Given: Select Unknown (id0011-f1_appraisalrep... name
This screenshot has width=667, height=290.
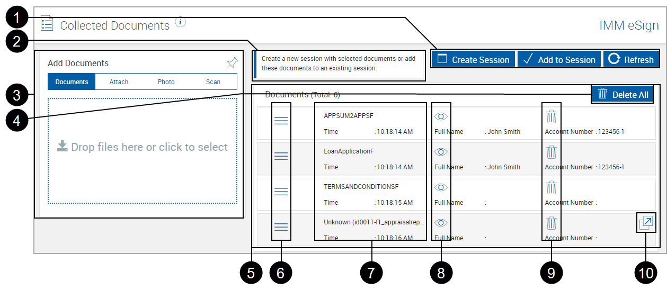Looking at the screenshot, I should click(374, 222).
